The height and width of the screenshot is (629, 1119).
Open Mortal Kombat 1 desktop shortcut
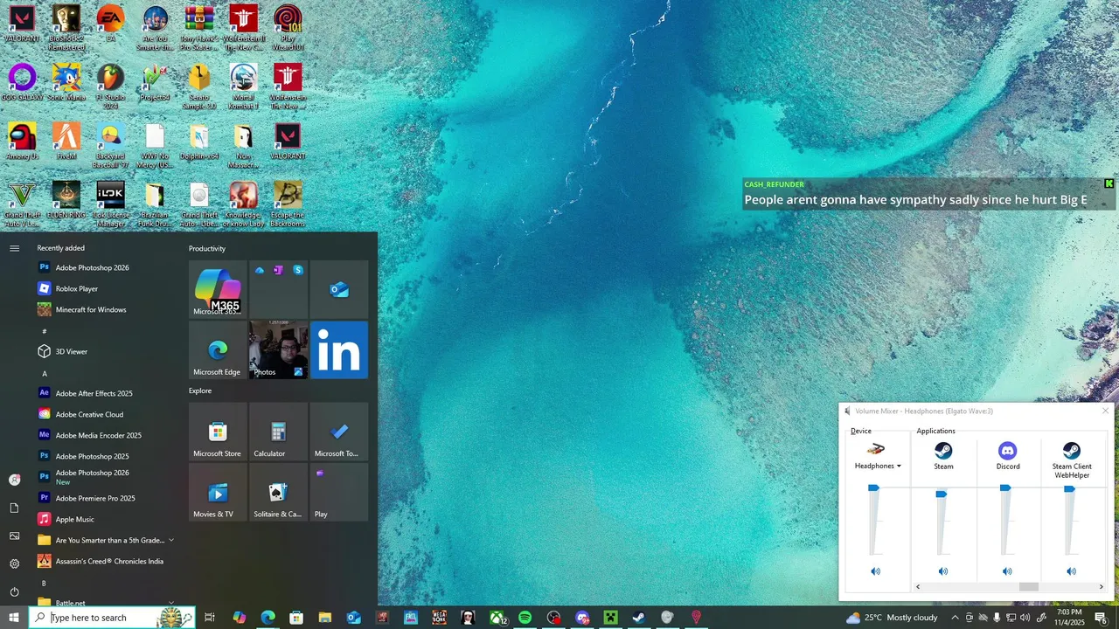click(243, 86)
